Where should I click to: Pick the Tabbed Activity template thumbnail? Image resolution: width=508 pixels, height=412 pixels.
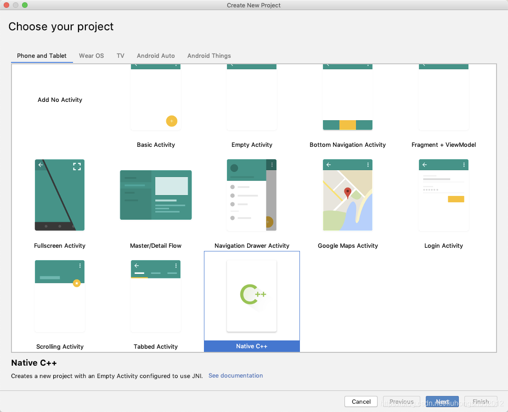[156, 296]
